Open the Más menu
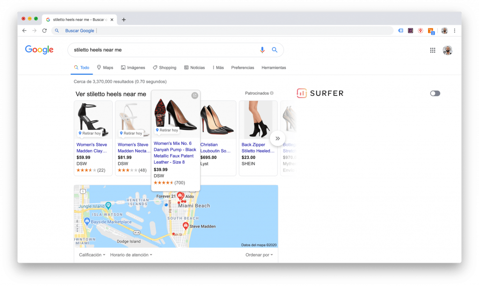The height and width of the screenshot is (286, 479). coord(218,67)
